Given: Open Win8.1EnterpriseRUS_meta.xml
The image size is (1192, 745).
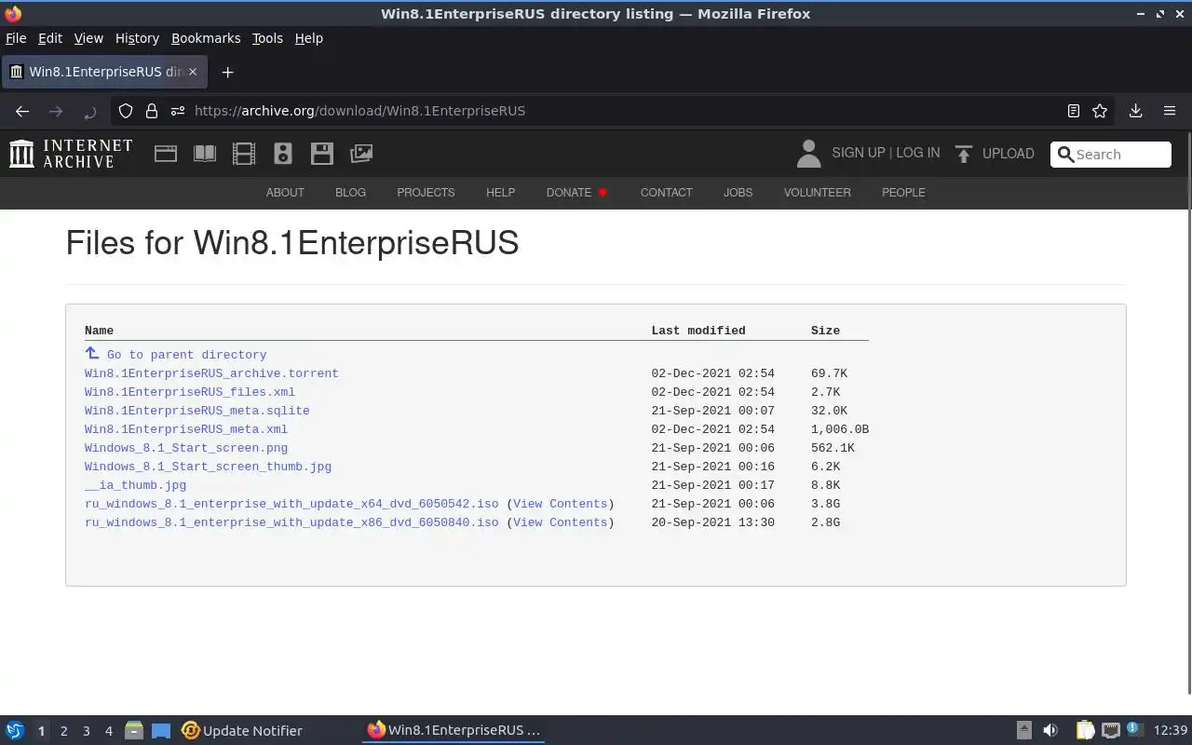Looking at the screenshot, I should point(186,429).
